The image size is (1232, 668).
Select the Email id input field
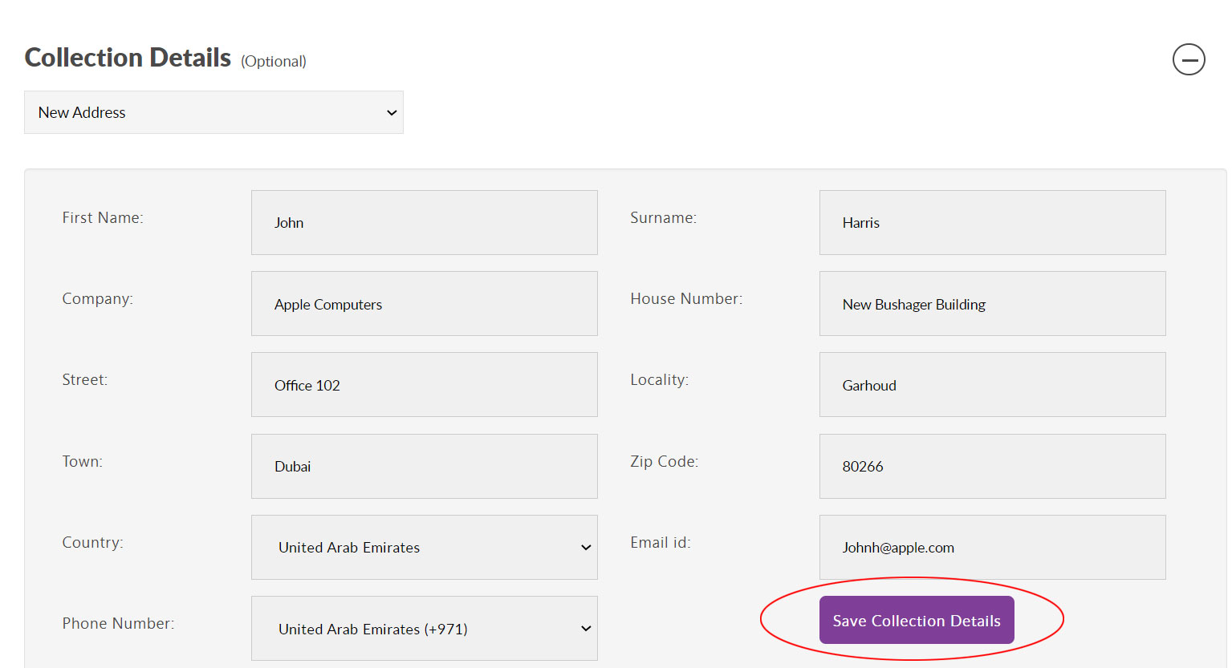(x=992, y=548)
